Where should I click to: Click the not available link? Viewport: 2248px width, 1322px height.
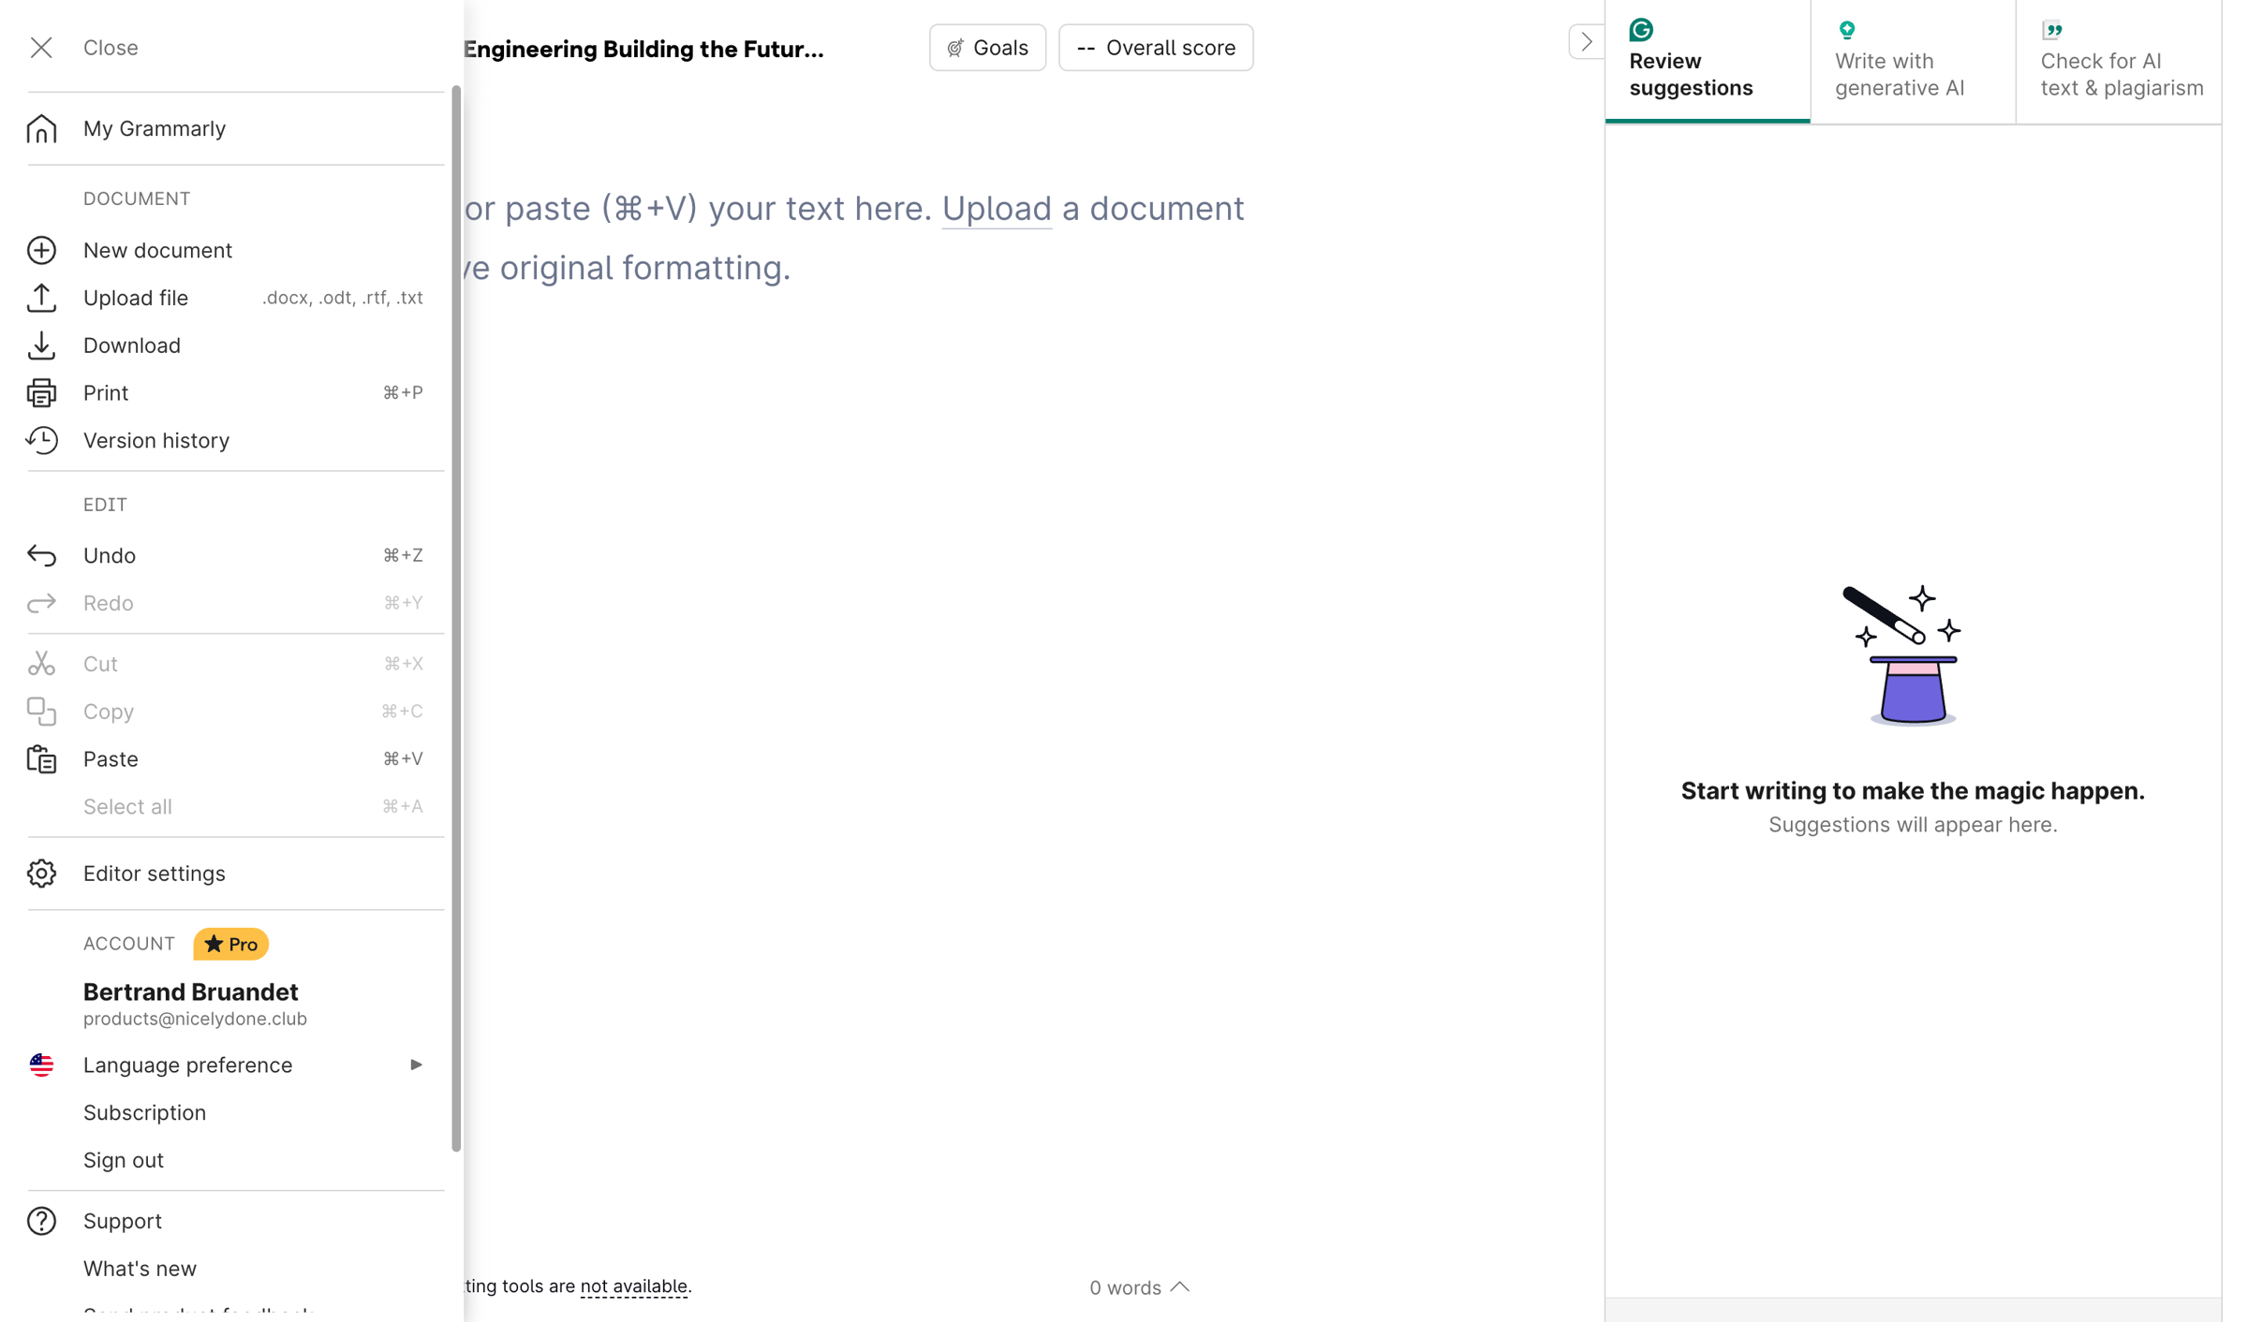[x=634, y=1286]
